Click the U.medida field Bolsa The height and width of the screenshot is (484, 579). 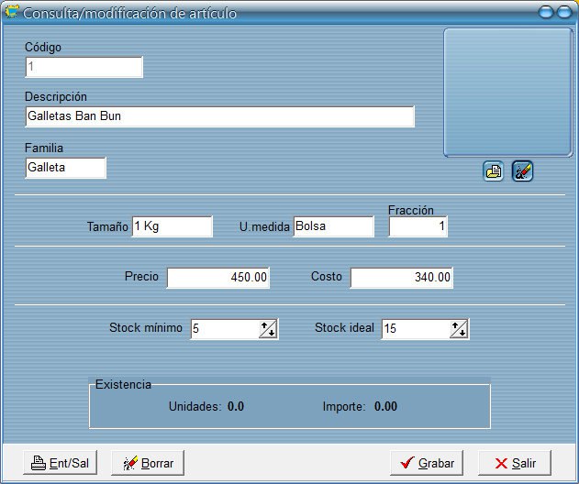(334, 226)
